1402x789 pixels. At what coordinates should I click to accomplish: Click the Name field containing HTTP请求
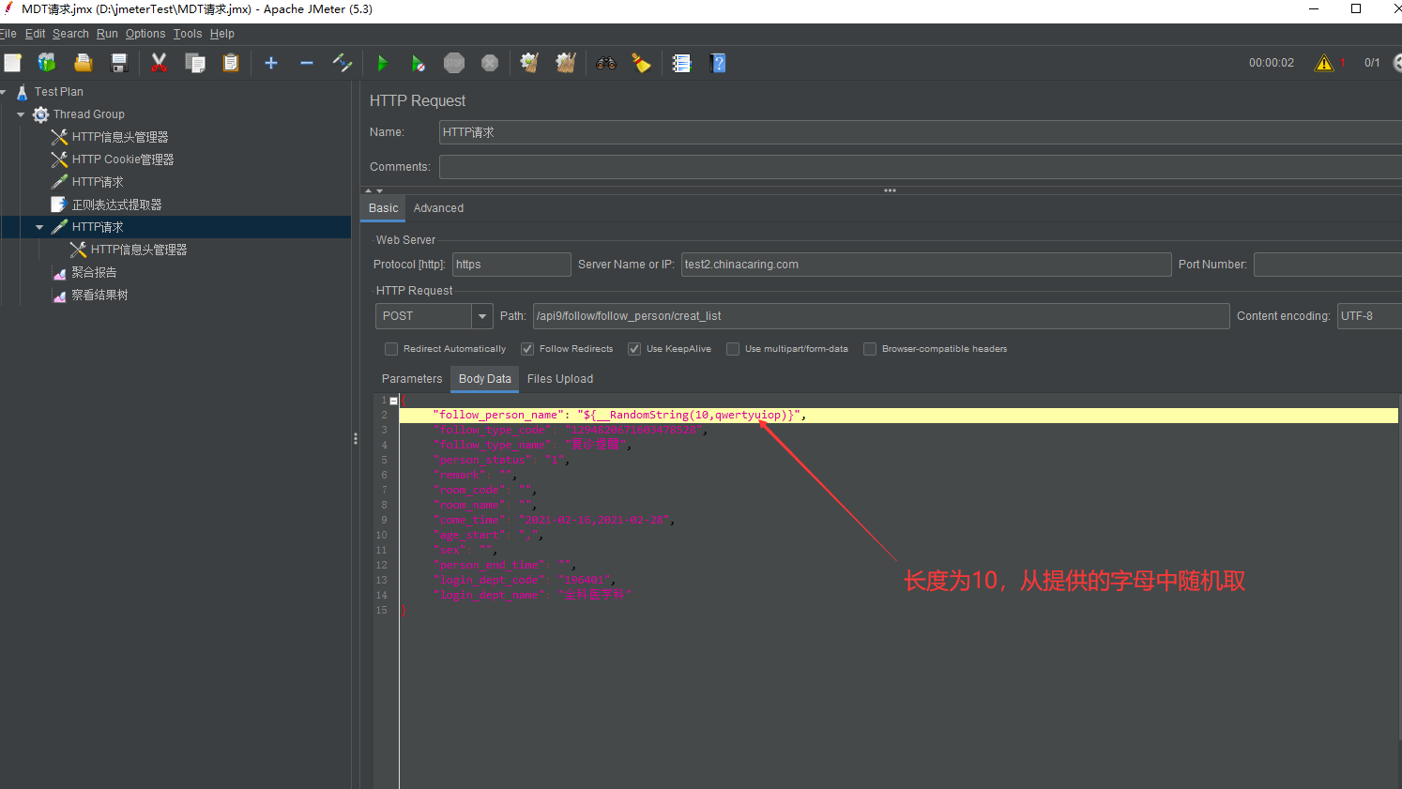(x=920, y=132)
